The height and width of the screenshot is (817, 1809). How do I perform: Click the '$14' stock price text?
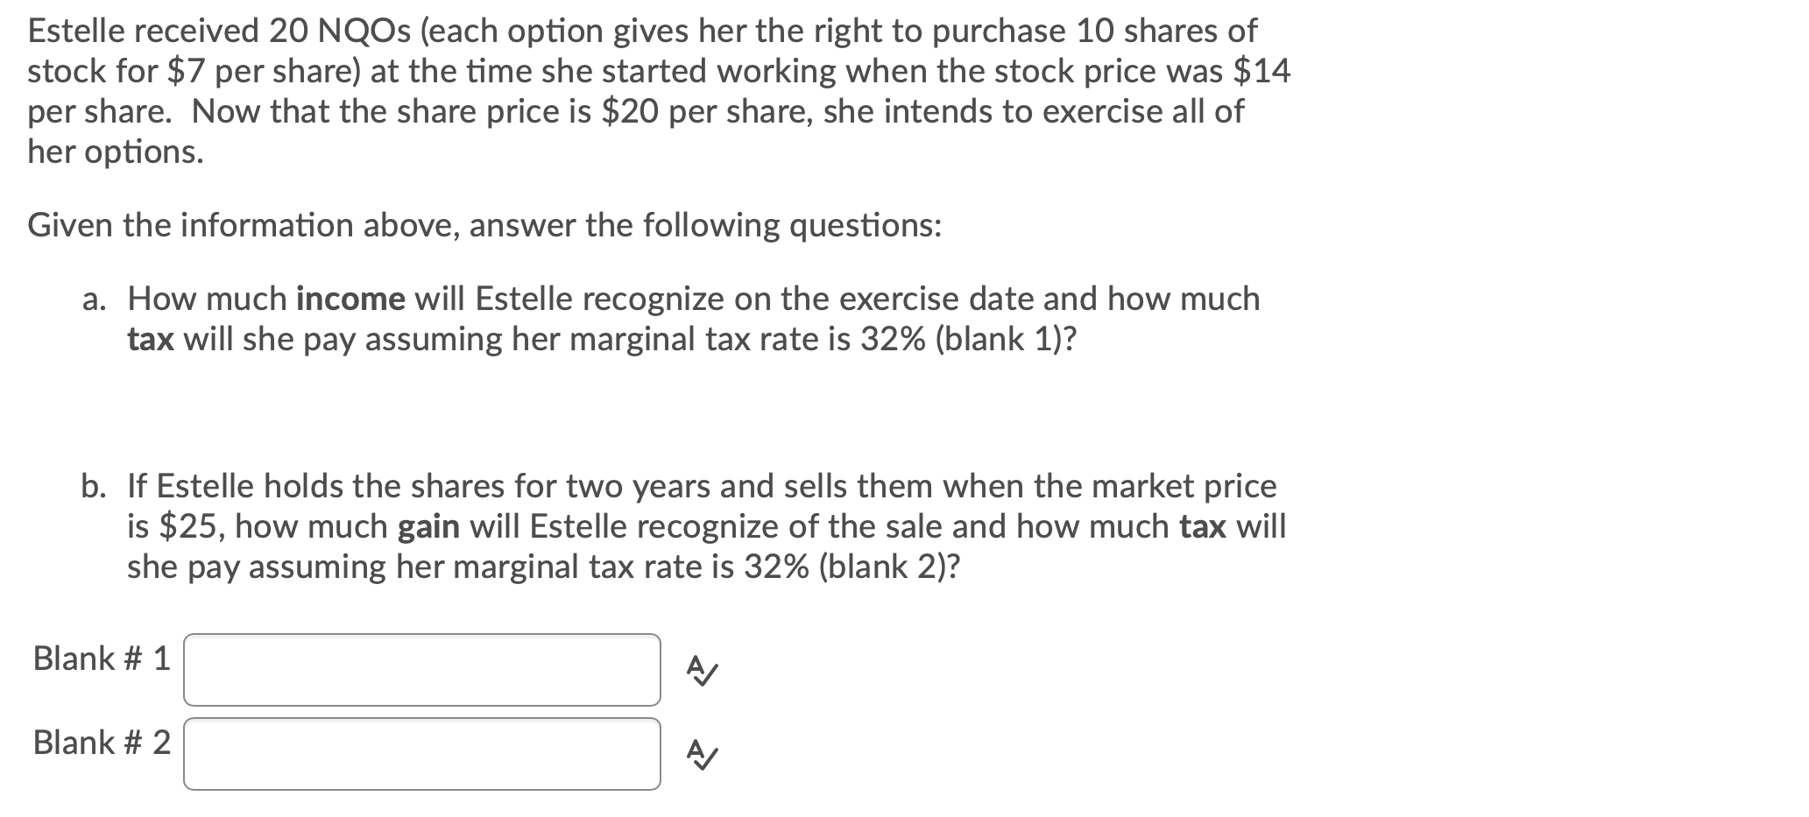pos(1261,72)
